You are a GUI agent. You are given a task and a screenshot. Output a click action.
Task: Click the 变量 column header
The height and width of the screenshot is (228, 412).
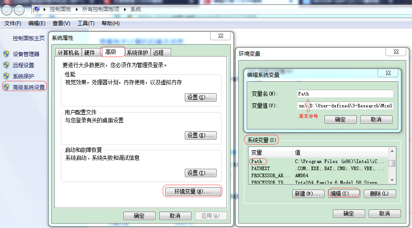pyautogui.click(x=271, y=152)
